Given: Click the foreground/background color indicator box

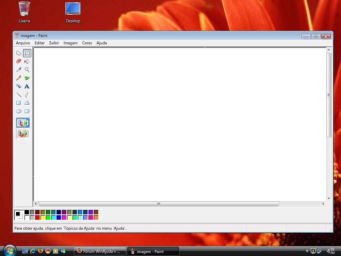Looking at the screenshot, I should click(x=19, y=215).
